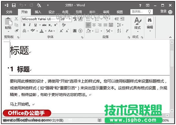Open the 文件 tab
Screen dimensions: 176x125
pos(9,12)
